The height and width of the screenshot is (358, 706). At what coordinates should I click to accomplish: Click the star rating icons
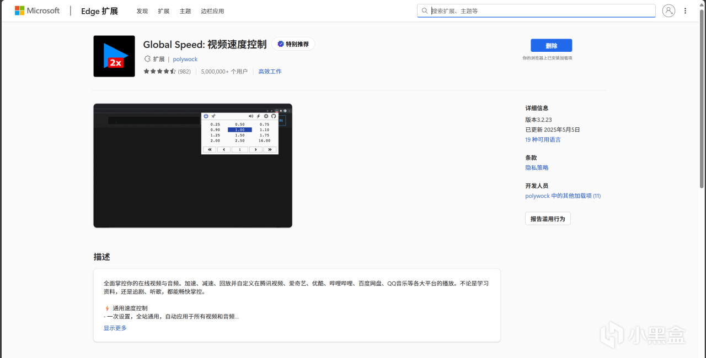(159, 72)
